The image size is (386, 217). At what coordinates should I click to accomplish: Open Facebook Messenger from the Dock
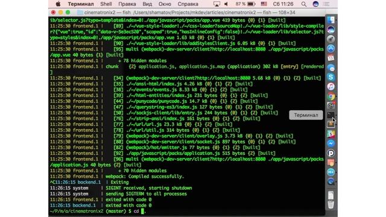[331, 143]
